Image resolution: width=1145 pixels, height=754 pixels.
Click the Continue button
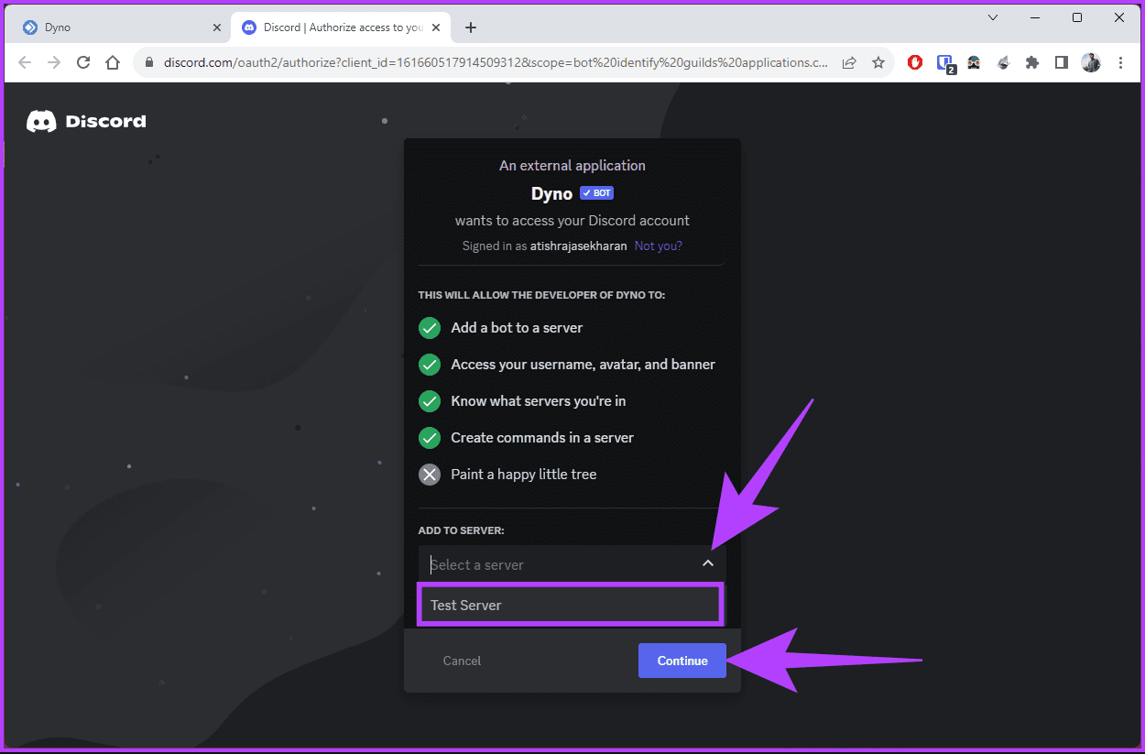[682, 661]
